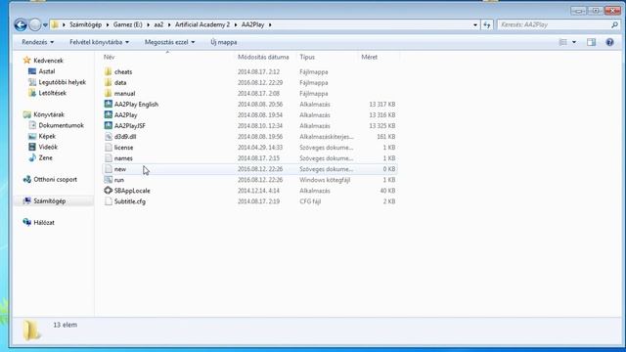626x352 pixels.
Task: Open the Megosztás ezzel menu
Action: (x=169, y=42)
